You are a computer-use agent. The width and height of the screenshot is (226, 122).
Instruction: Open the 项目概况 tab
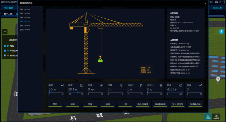[8, 8]
